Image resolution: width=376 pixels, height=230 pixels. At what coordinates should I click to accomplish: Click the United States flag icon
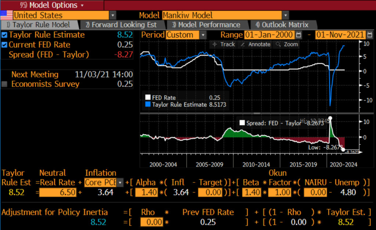[6, 15]
